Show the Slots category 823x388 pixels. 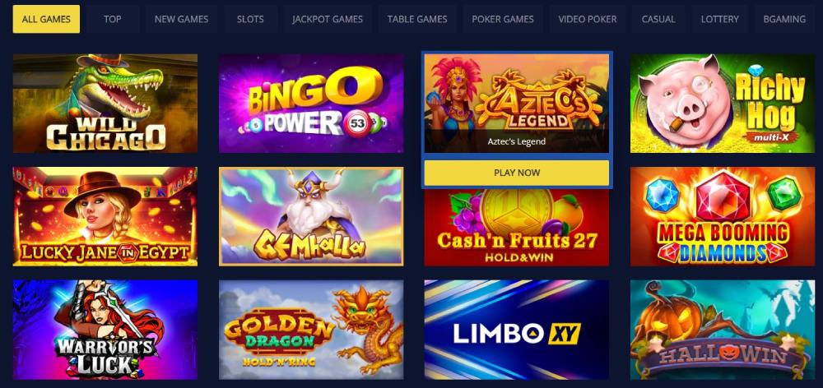250,20
